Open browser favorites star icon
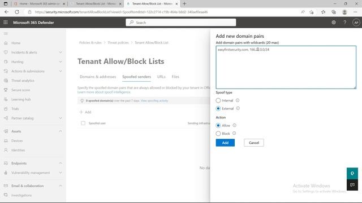The image size is (362, 203). click(323, 12)
